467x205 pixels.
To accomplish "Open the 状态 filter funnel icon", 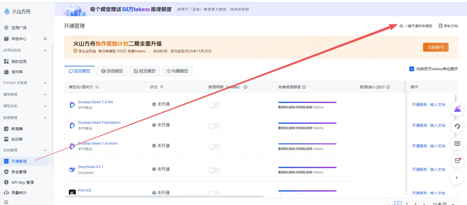I will click(162, 87).
